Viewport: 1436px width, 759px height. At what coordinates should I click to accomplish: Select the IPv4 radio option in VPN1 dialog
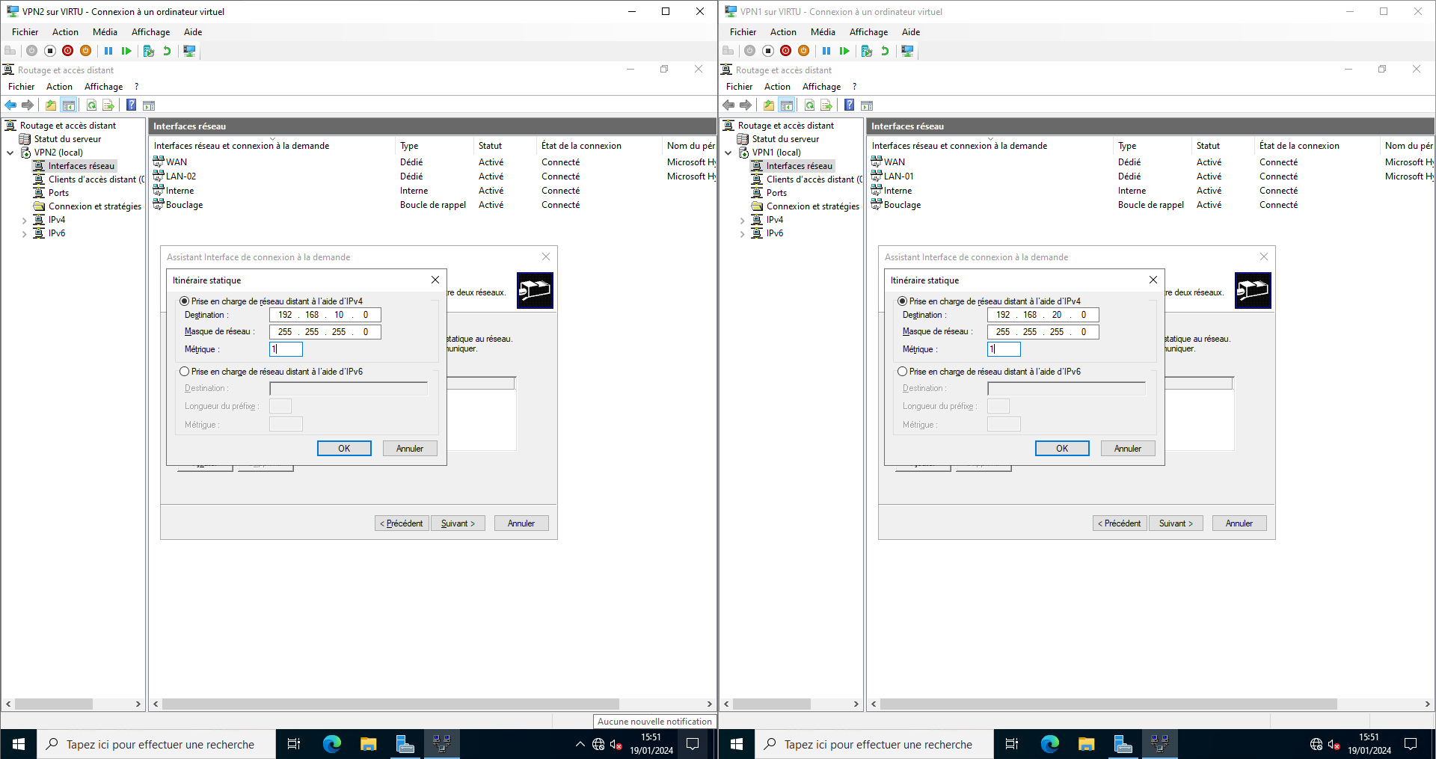click(x=903, y=301)
